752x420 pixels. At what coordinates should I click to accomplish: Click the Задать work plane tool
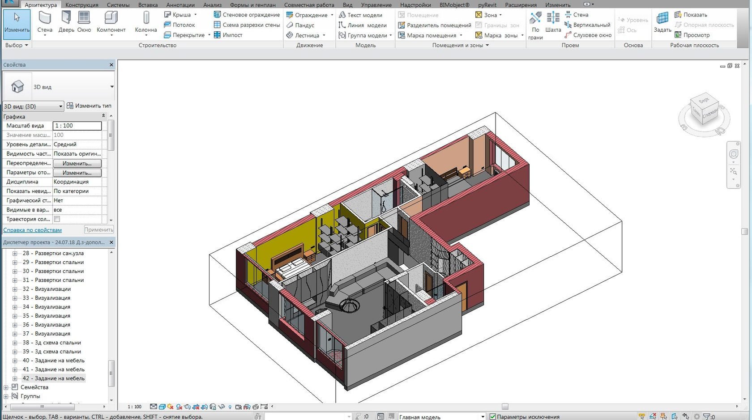662,22
